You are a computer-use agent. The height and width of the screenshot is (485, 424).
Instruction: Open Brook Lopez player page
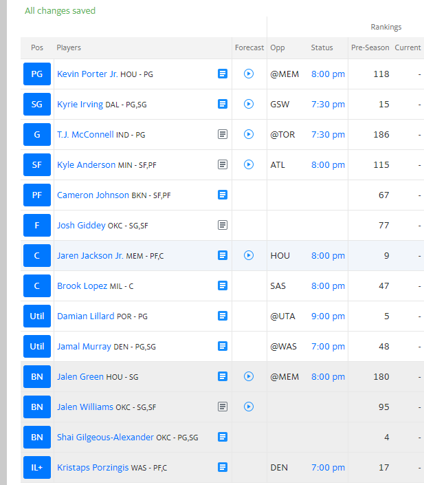click(82, 285)
